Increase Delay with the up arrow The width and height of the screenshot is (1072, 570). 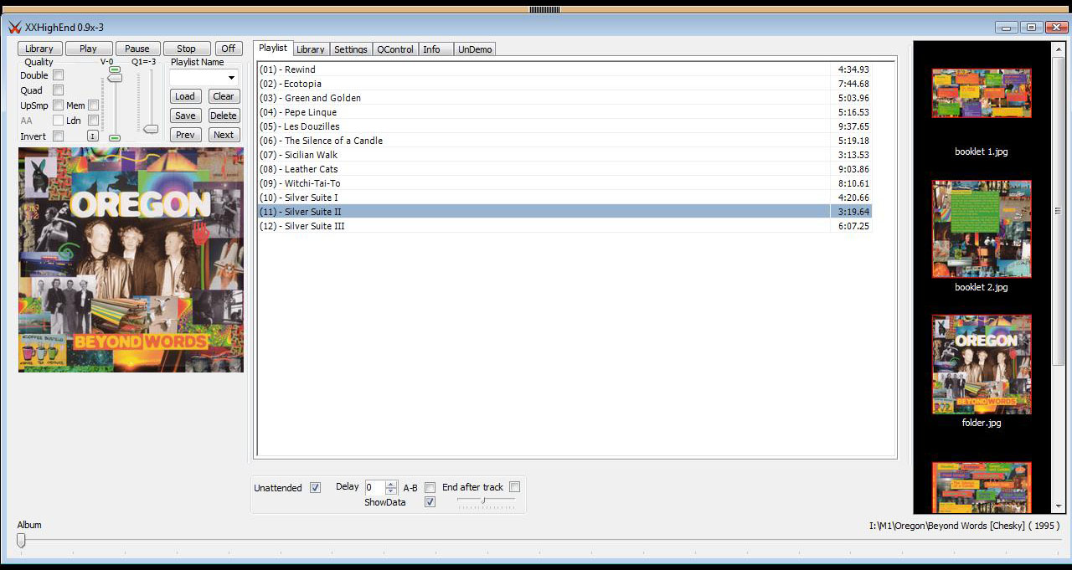click(x=391, y=484)
